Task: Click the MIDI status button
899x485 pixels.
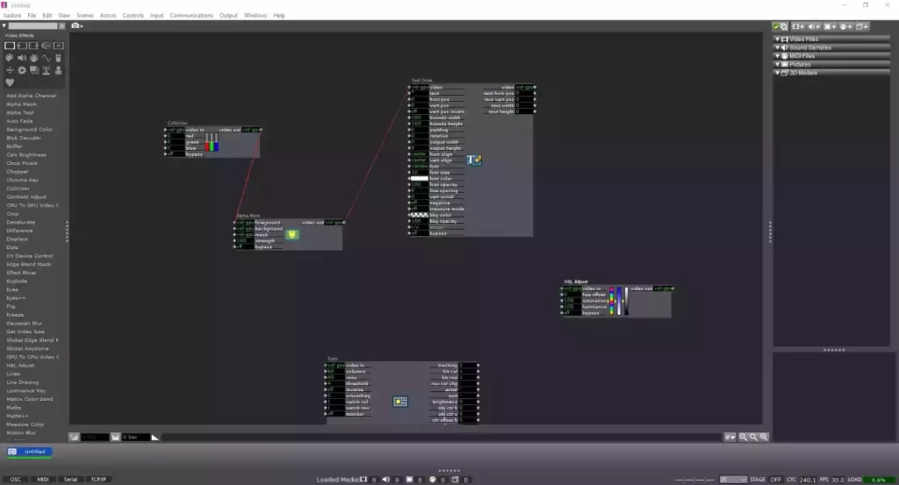Action: tap(43, 479)
